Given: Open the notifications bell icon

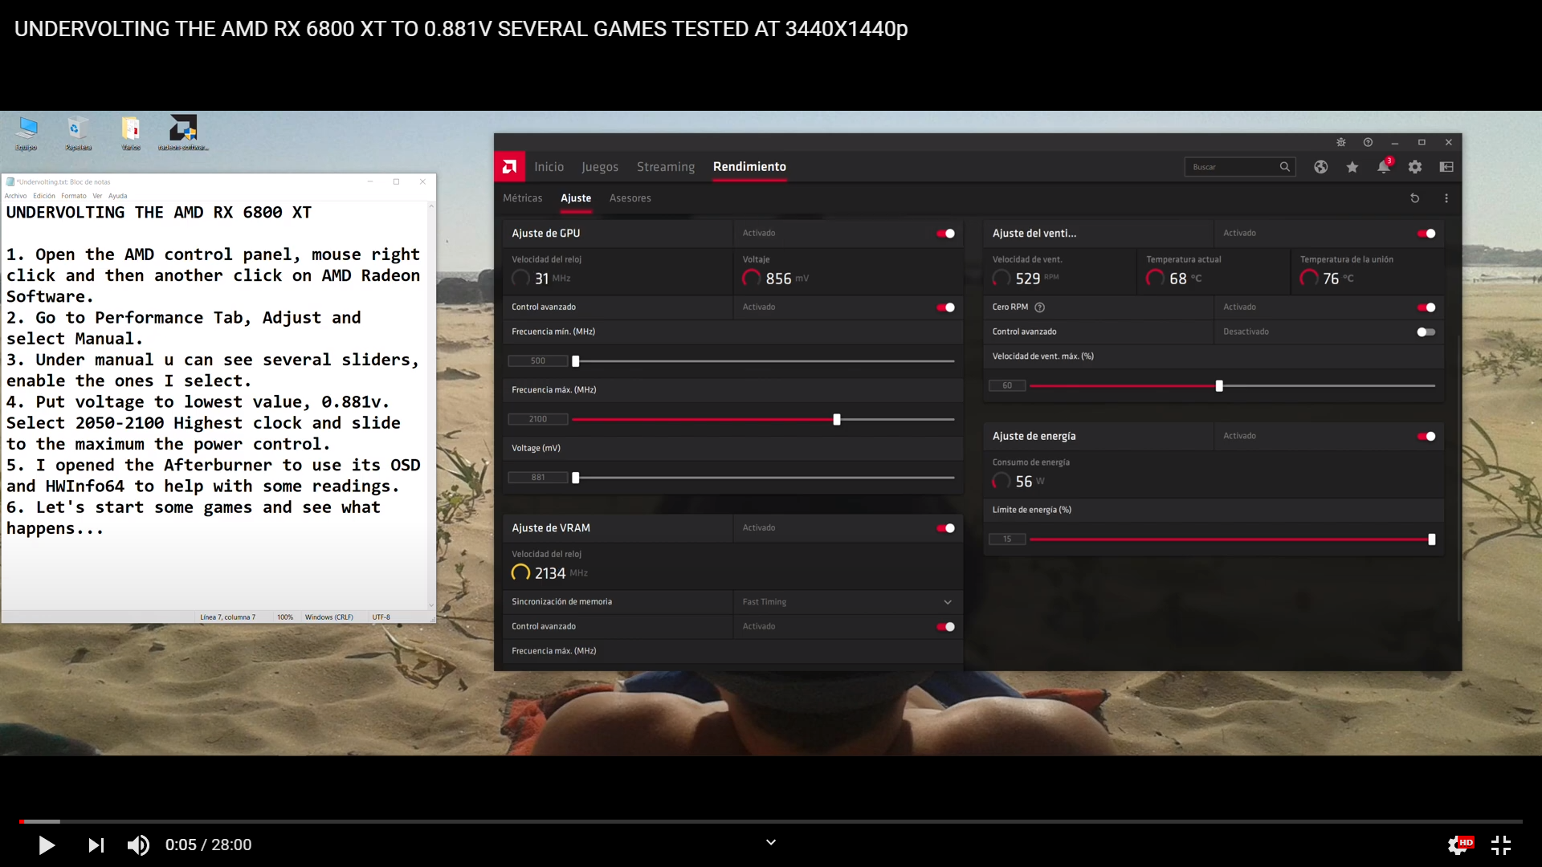Looking at the screenshot, I should click(x=1384, y=166).
